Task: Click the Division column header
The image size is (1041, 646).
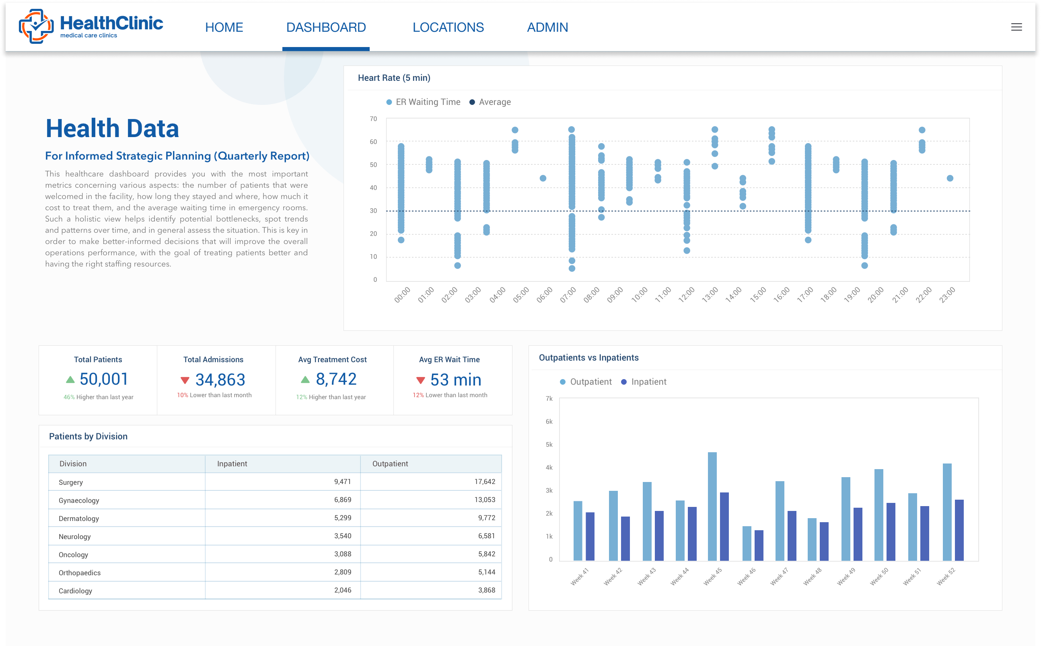Action: tap(73, 463)
